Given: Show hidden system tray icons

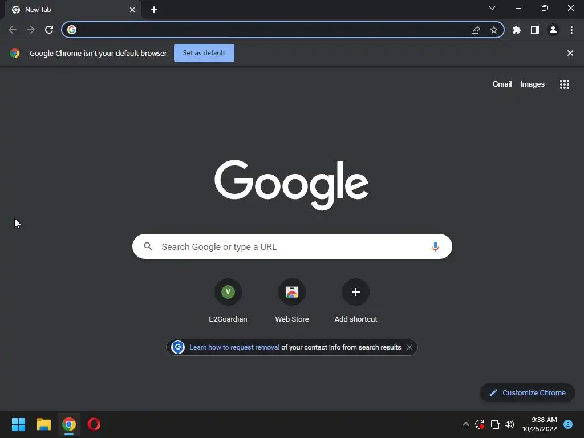Looking at the screenshot, I should coord(465,424).
